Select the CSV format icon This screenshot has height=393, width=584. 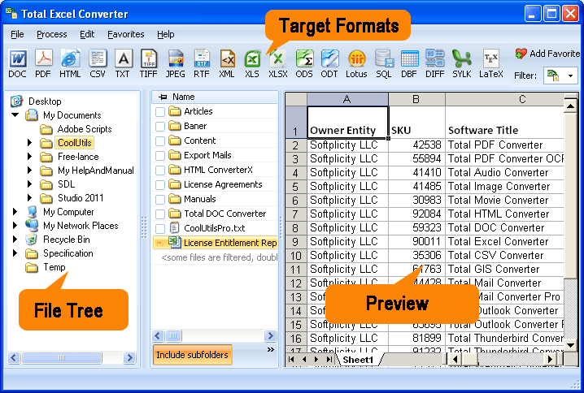click(x=98, y=63)
